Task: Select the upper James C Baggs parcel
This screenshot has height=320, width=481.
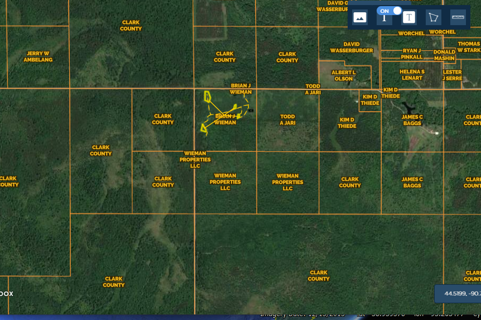Action: click(412, 120)
